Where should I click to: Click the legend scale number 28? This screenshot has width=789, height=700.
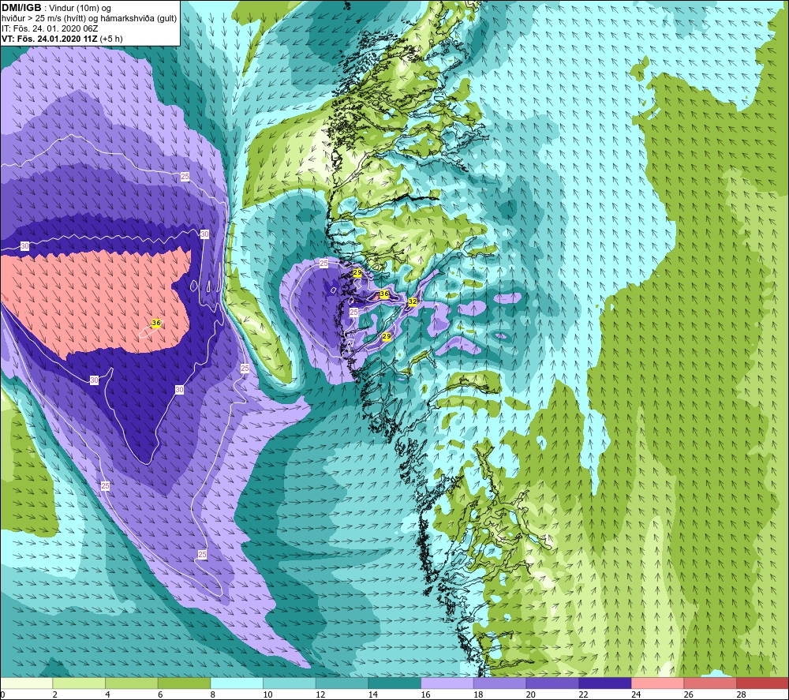(741, 694)
